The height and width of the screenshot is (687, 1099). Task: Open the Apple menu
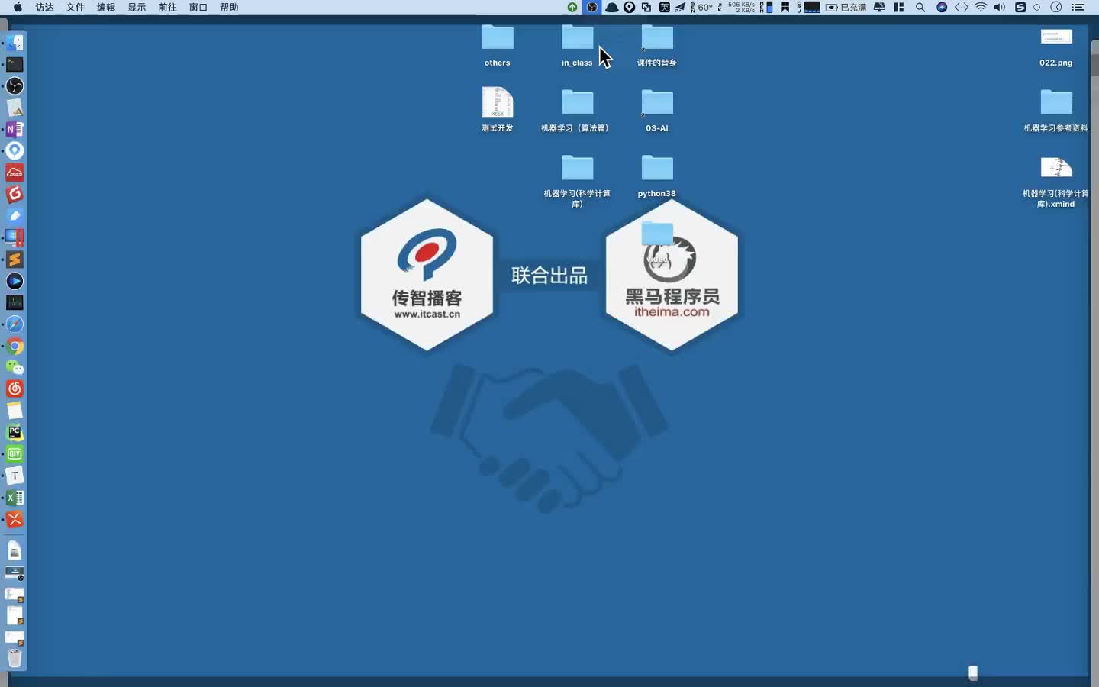[x=18, y=7]
